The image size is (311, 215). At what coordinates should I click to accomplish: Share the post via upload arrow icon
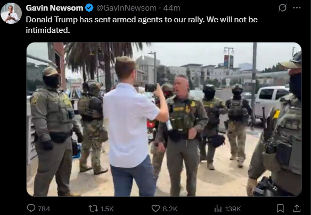297,208
